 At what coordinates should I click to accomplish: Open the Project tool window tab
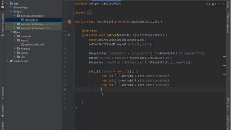3,4
